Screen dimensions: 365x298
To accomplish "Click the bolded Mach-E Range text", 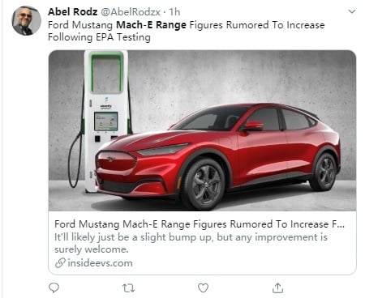I will (151, 25).
